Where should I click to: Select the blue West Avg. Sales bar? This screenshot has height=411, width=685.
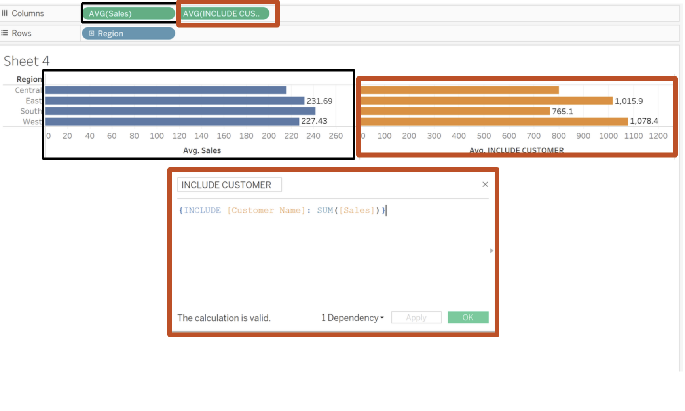click(x=172, y=122)
